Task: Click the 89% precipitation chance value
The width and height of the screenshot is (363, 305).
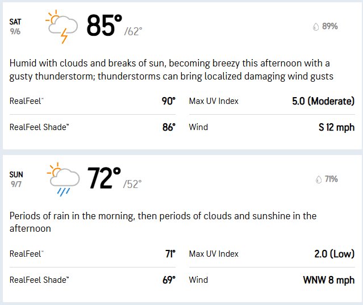Action: tap(329, 26)
